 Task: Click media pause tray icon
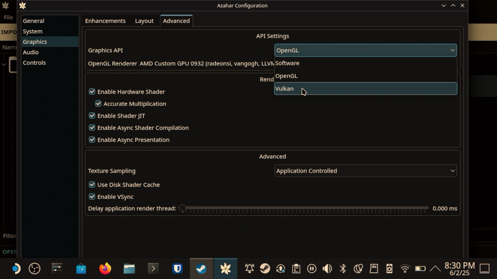pos(312,269)
